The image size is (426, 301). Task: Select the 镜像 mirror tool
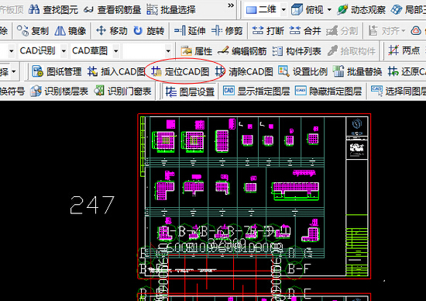pyautogui.click(x=70, y=31)
